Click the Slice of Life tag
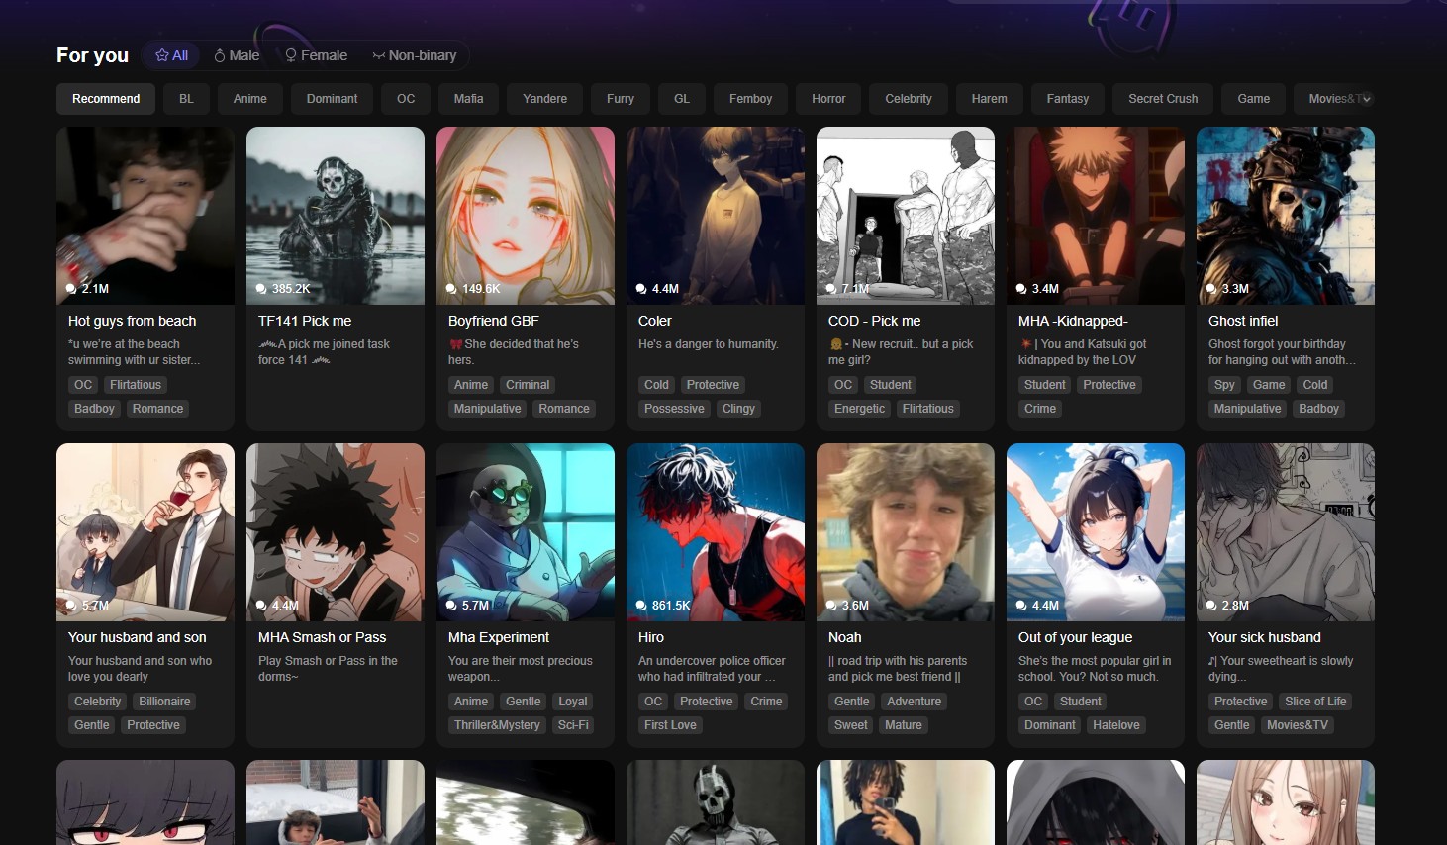Image resolution: width=1447 pixels, height=845 pixels. [1315, 702]
